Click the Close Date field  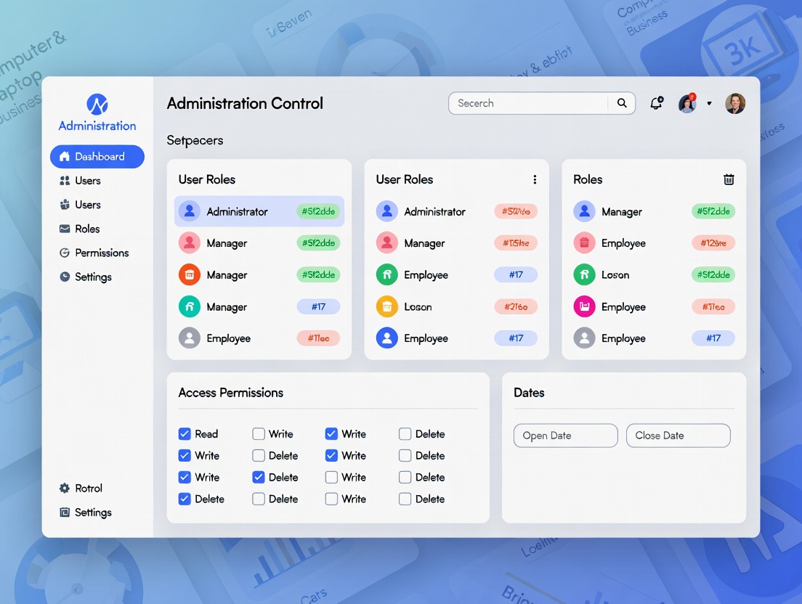pyautogui.click(x=678, y=436)
